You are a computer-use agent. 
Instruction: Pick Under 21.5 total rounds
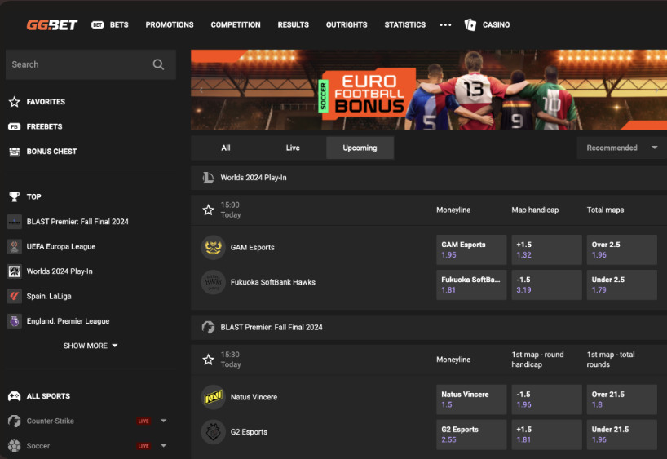coord(622,435)
